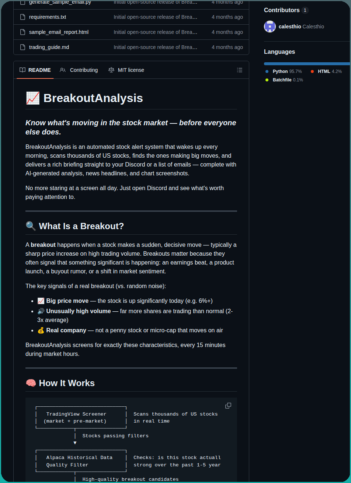This screenshot has width=351, height=483.
Task: Select Batchfile language percentage
Action: pyautogui.click(x=288, y=80)
